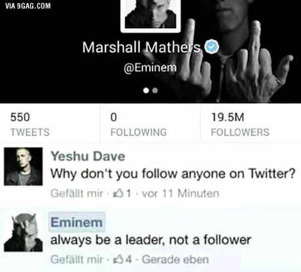The width and height of the screenshot is (301, 272).
Task: Select the second gray page indicator dot
Action: click(155, 90)
